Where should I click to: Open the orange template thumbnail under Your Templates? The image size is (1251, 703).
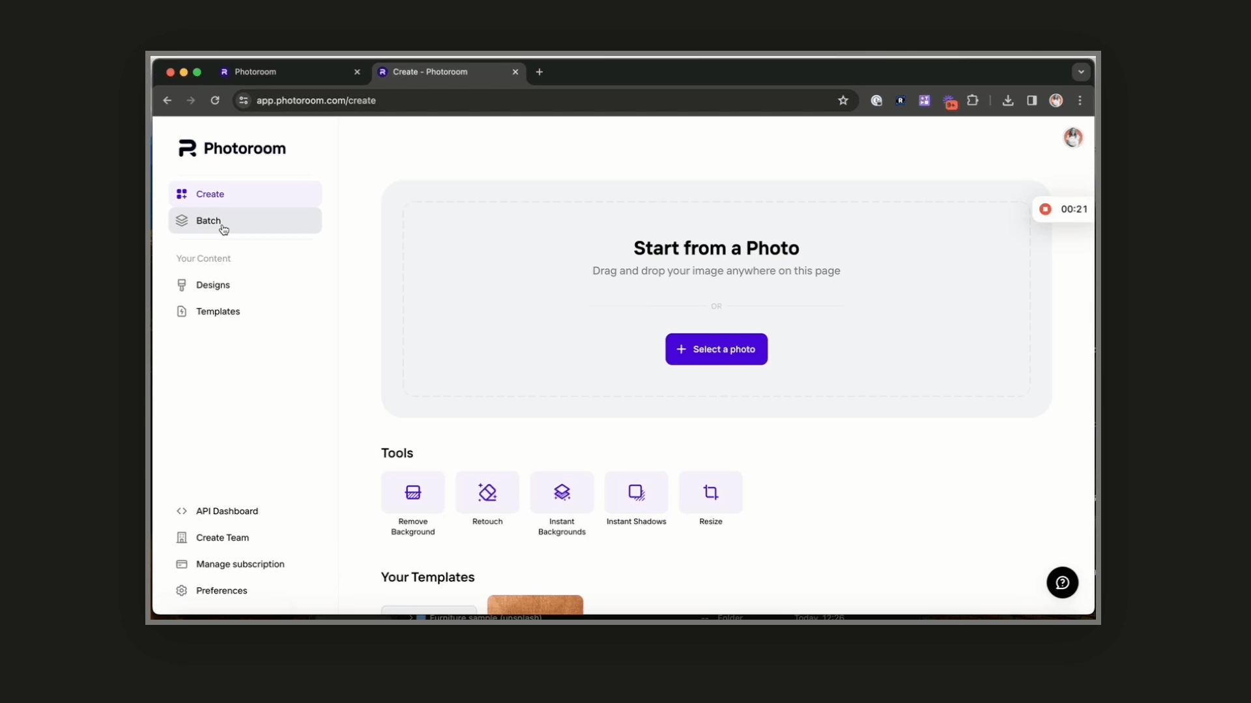point(535,605)
